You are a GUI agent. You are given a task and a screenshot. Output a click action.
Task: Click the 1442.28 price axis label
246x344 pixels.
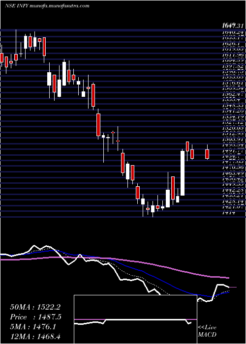(233, 189)
